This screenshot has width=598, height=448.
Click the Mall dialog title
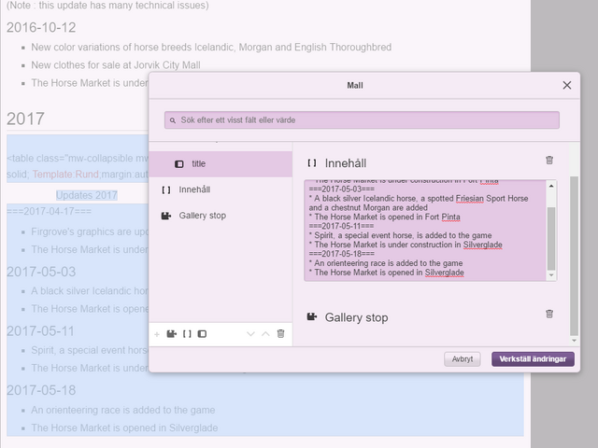(x=355, y=85)
